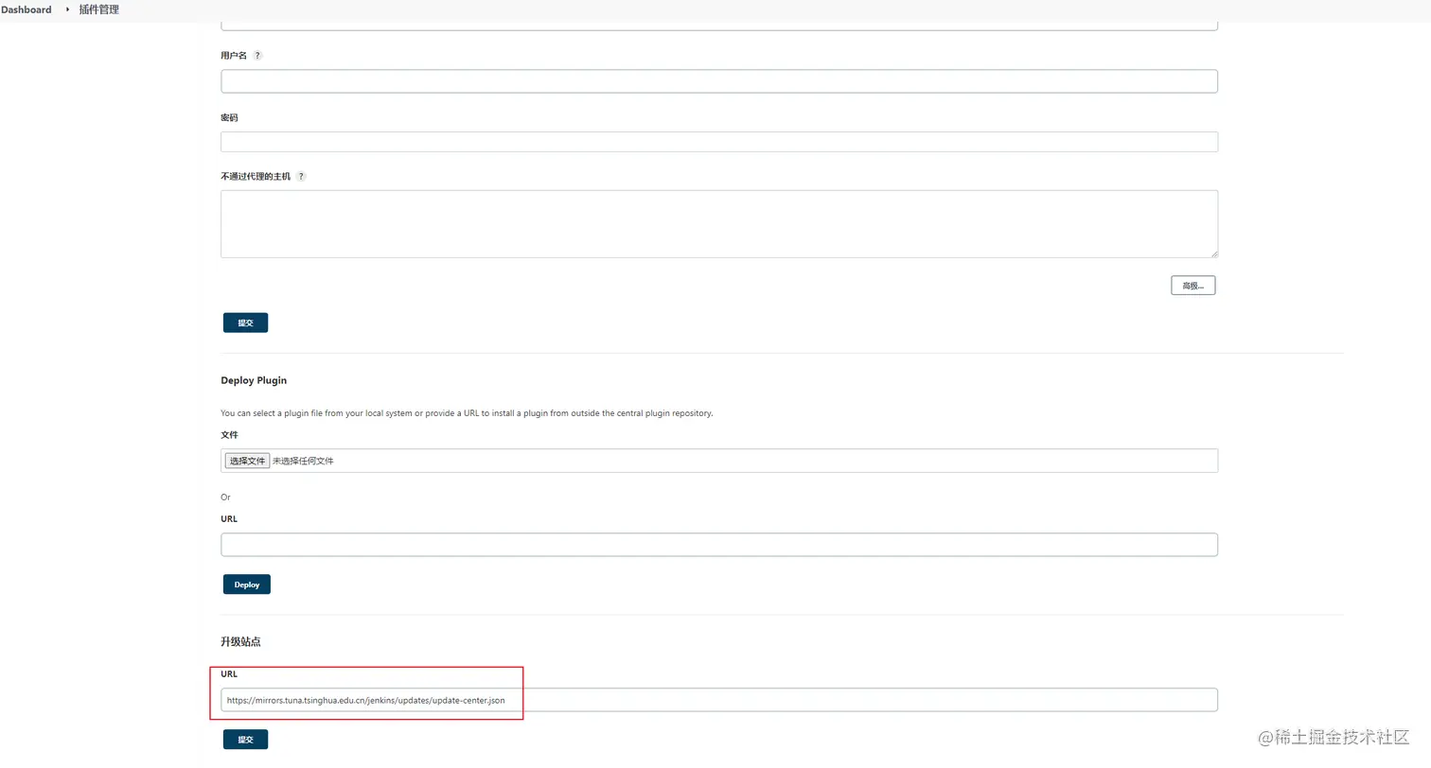Click the 不通过代理的主机 label
The height and width of the screenshot is (768, 1431).
pyautogui.click(x=256, y=177)
